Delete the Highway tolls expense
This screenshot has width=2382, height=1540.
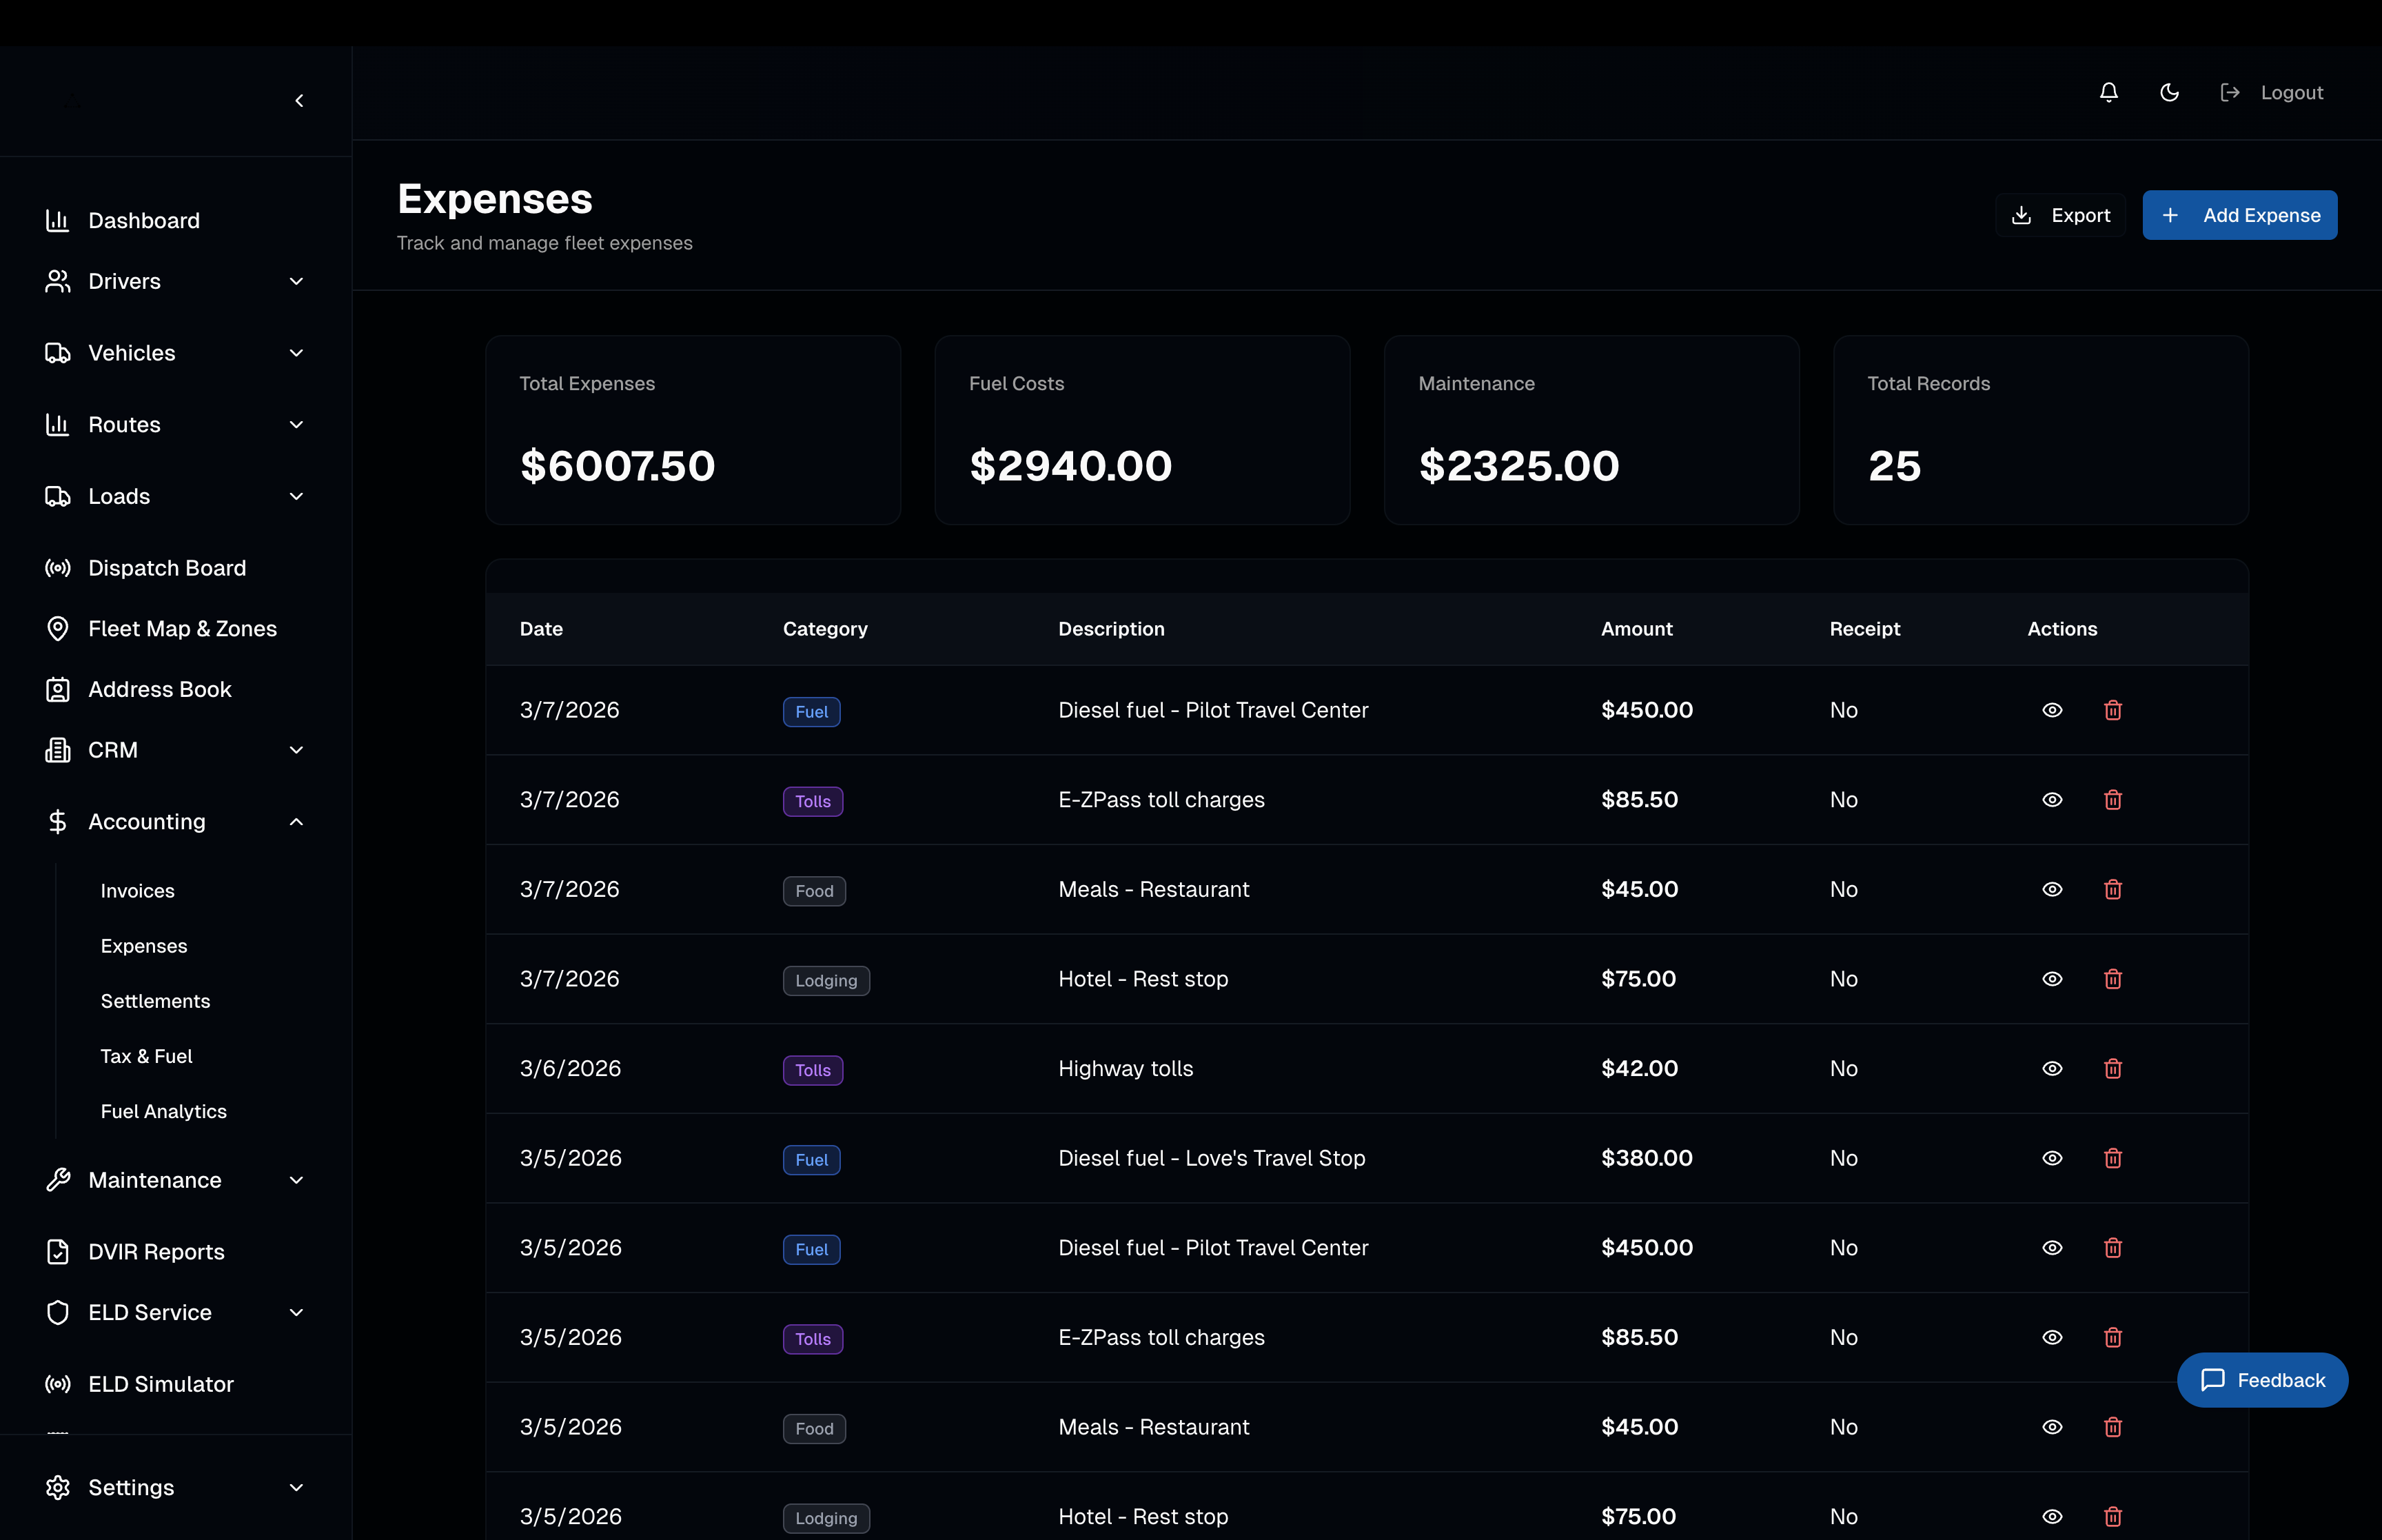point(2112,1068)
